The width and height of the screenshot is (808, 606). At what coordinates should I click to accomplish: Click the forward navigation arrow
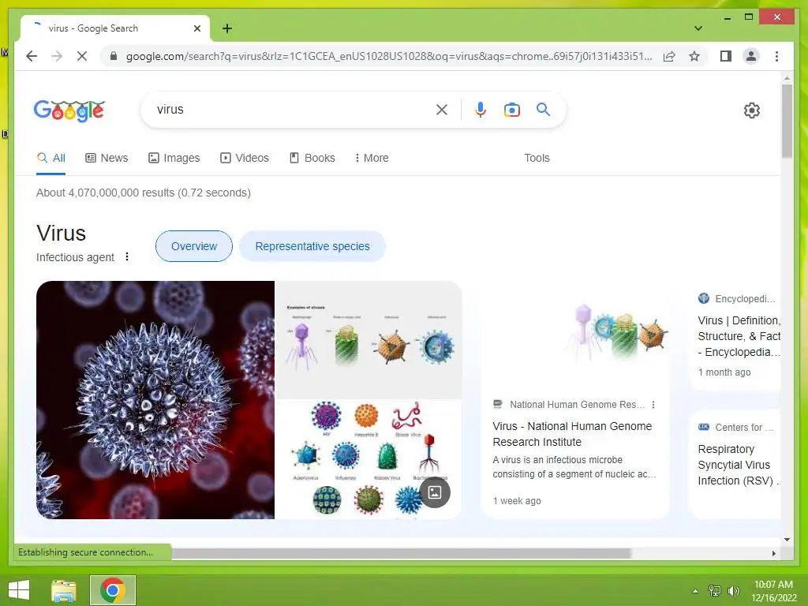(57, 56)
